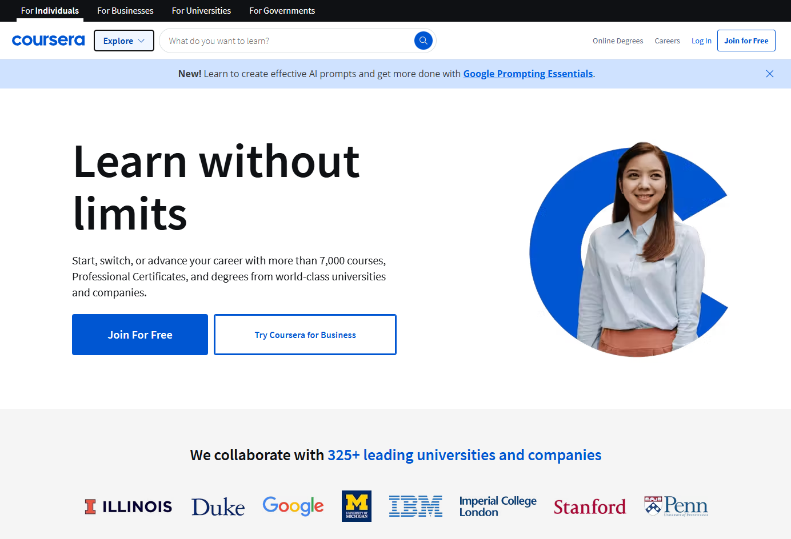Click the hero image of the smiling woman
The width and height of the screenshot is (791, 539).
point(629,250)
